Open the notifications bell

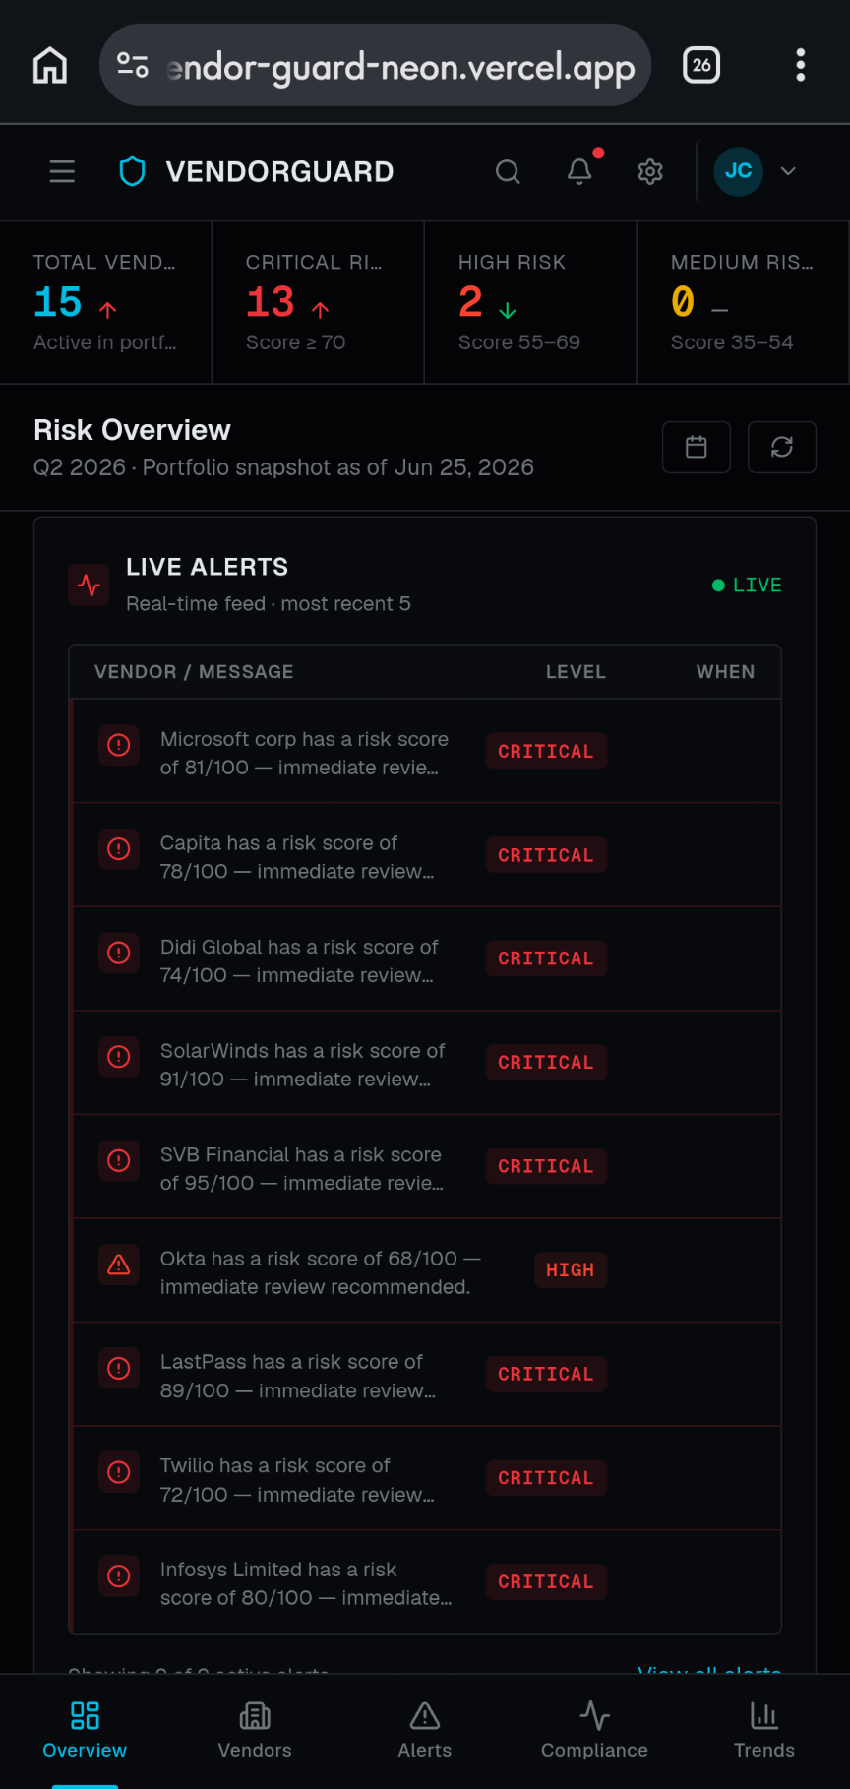tap(579, 171)
